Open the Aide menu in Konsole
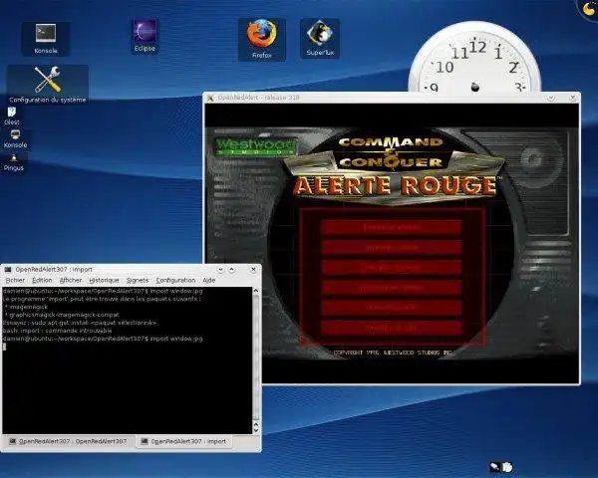This screenshot has width=598, height=478. click(209, 280)
